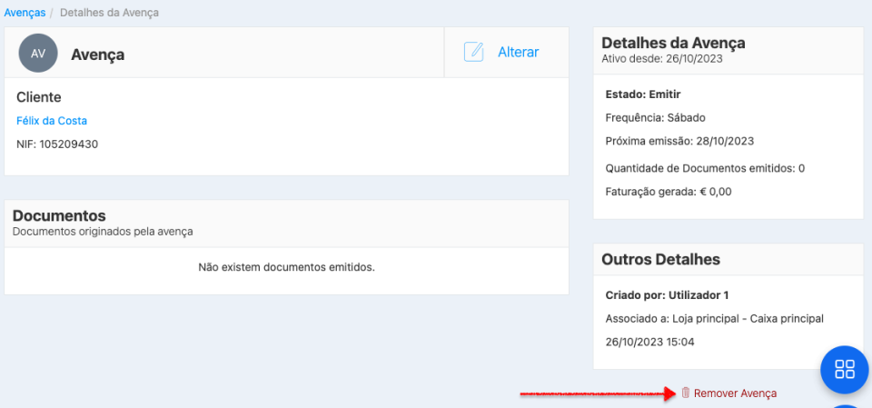Click the Estado: Emitir status line
872x408 pixels.
(x=643, y=94)
